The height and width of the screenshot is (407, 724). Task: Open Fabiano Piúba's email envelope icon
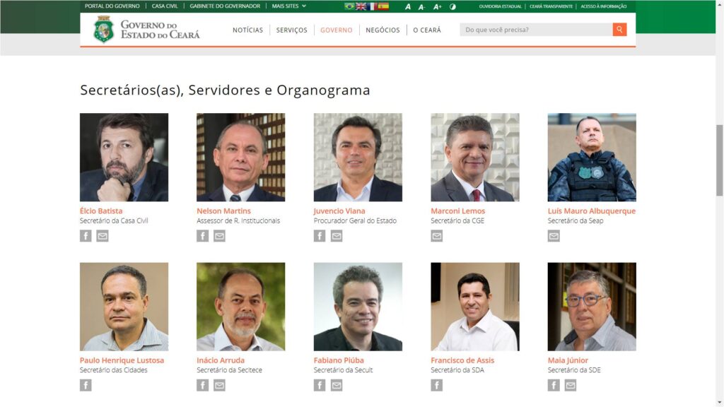337,385
